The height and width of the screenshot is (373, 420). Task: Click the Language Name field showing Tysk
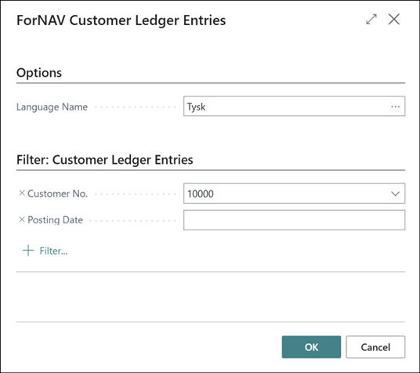point(294,107)
